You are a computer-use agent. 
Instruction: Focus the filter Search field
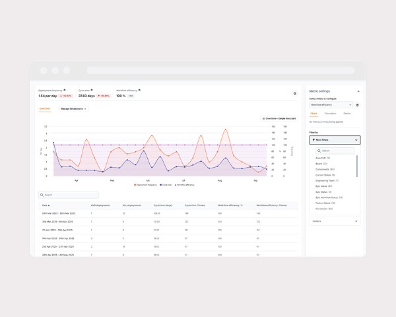335,151
